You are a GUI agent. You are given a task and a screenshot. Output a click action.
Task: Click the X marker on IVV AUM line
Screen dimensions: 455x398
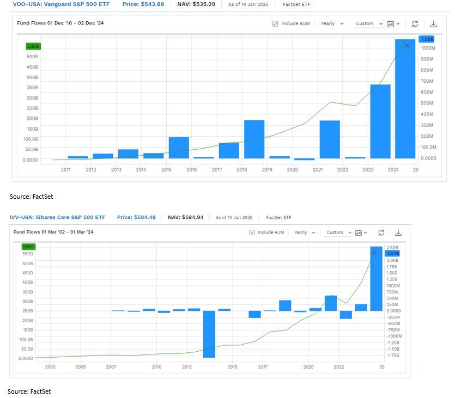[374, 253]
